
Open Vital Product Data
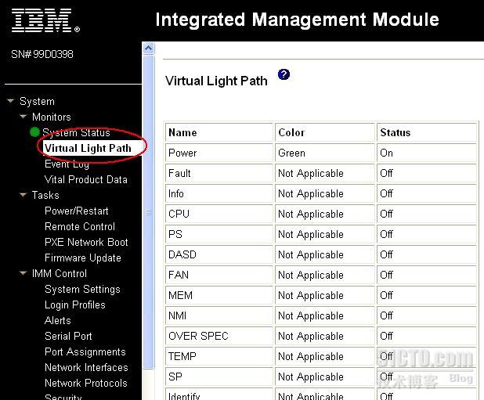click(85, 179)
